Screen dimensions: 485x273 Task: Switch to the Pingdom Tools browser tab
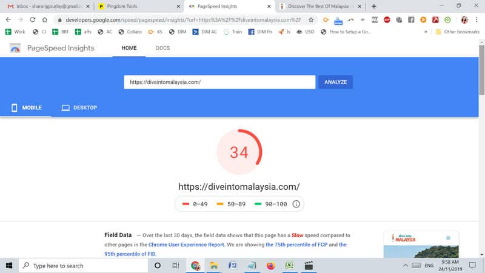tap(139, 6)
